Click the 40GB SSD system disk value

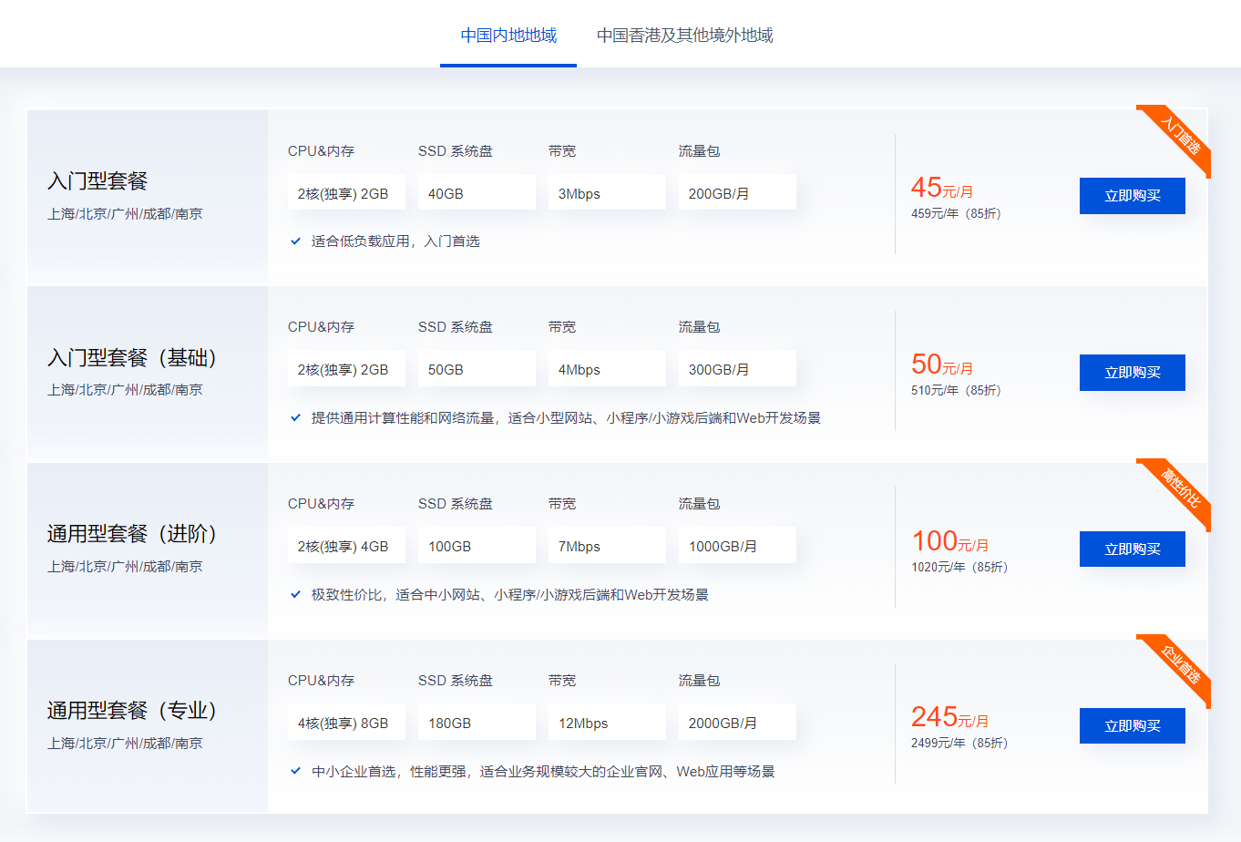pos(477,193)
